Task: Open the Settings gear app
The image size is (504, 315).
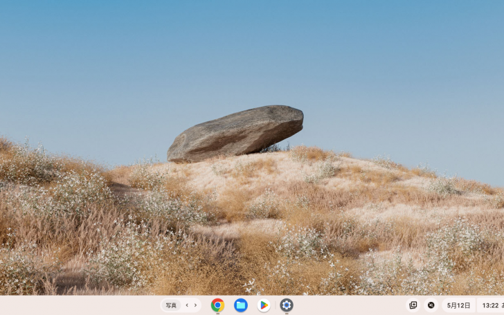Action: click(x=287, y=305)
